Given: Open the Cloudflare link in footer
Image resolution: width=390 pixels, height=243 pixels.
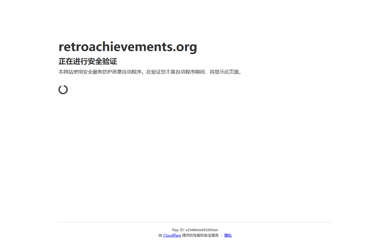Looking at the screenshot, I should click(x=172, y=235).
